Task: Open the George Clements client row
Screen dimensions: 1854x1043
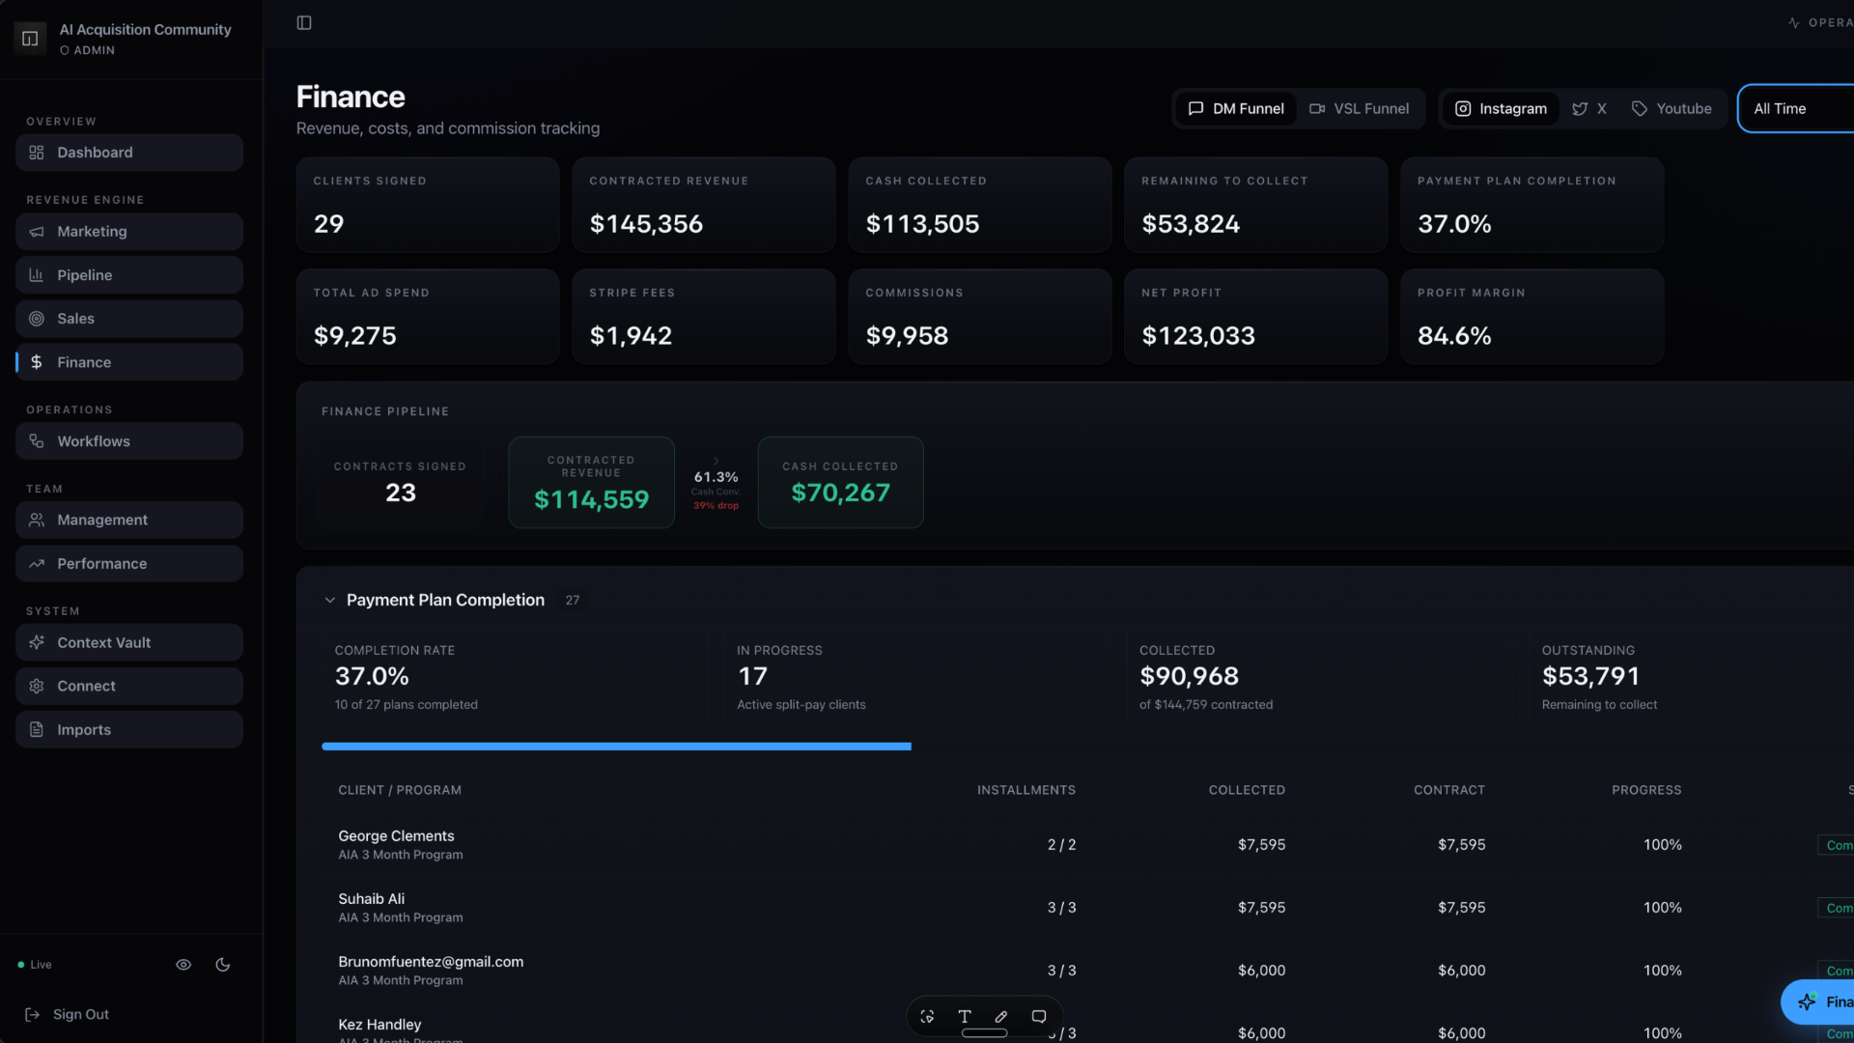Action: click(1087, 845)
